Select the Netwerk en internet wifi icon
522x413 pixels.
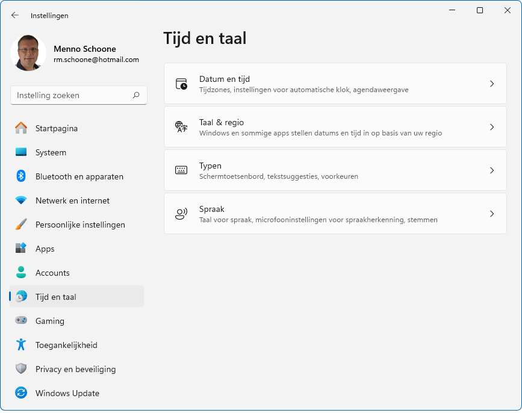tap(21, 200)
